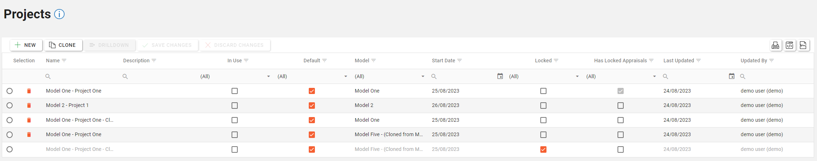Select the Model 2 - Project 1 radio button
This screenshot has width=817, height=161.
pyautogui.click(x=10, y=106)
